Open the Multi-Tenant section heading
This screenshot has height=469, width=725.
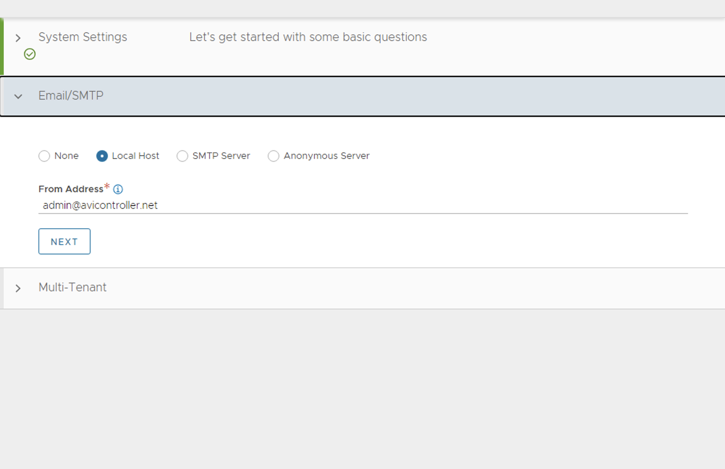72,287
